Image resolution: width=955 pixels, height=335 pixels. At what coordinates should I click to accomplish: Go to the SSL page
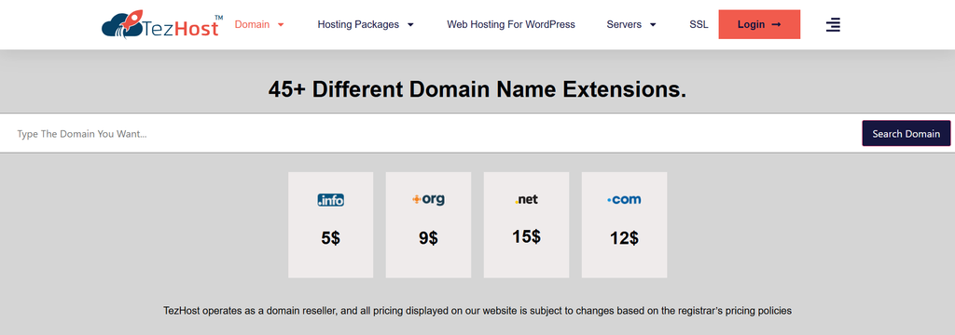[x=699, y=24]
